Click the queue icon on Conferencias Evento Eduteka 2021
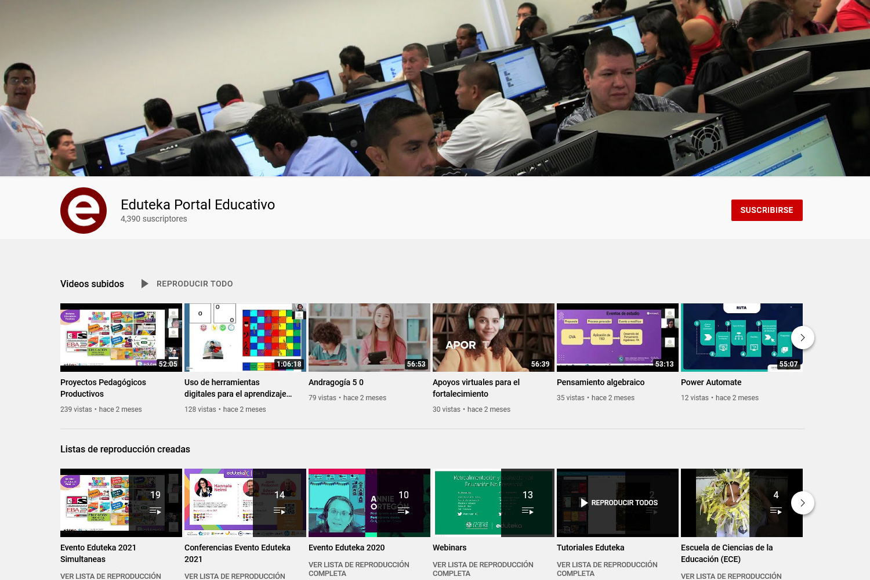 (x=280, y=510)
